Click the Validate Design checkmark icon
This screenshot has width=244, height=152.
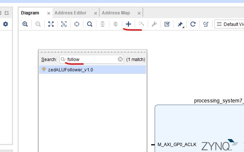click(167, 24)
